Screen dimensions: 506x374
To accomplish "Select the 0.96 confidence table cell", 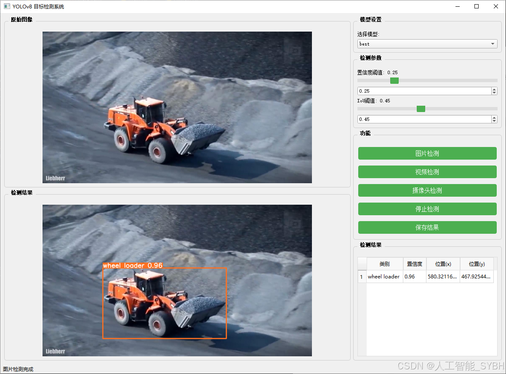I will tap(415, 277).
